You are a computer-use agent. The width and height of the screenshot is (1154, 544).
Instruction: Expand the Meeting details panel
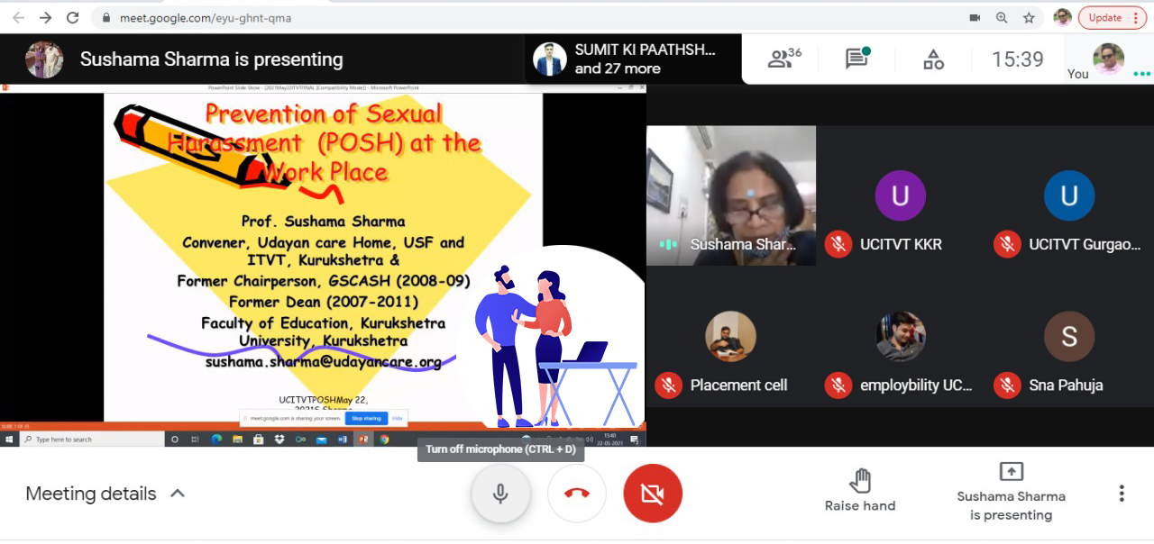(105, 494)
